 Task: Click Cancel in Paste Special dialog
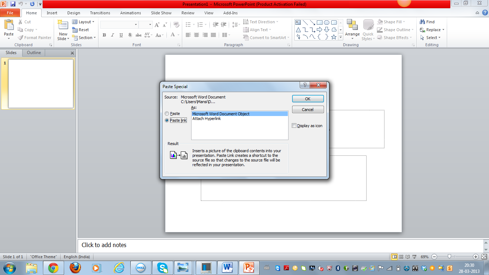(x=308, y=110)
